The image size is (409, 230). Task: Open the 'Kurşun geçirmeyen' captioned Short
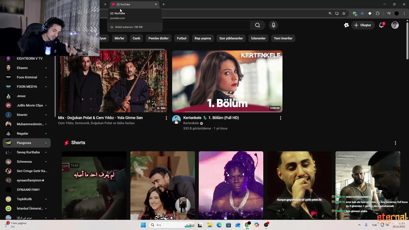[x=299, y=185]
